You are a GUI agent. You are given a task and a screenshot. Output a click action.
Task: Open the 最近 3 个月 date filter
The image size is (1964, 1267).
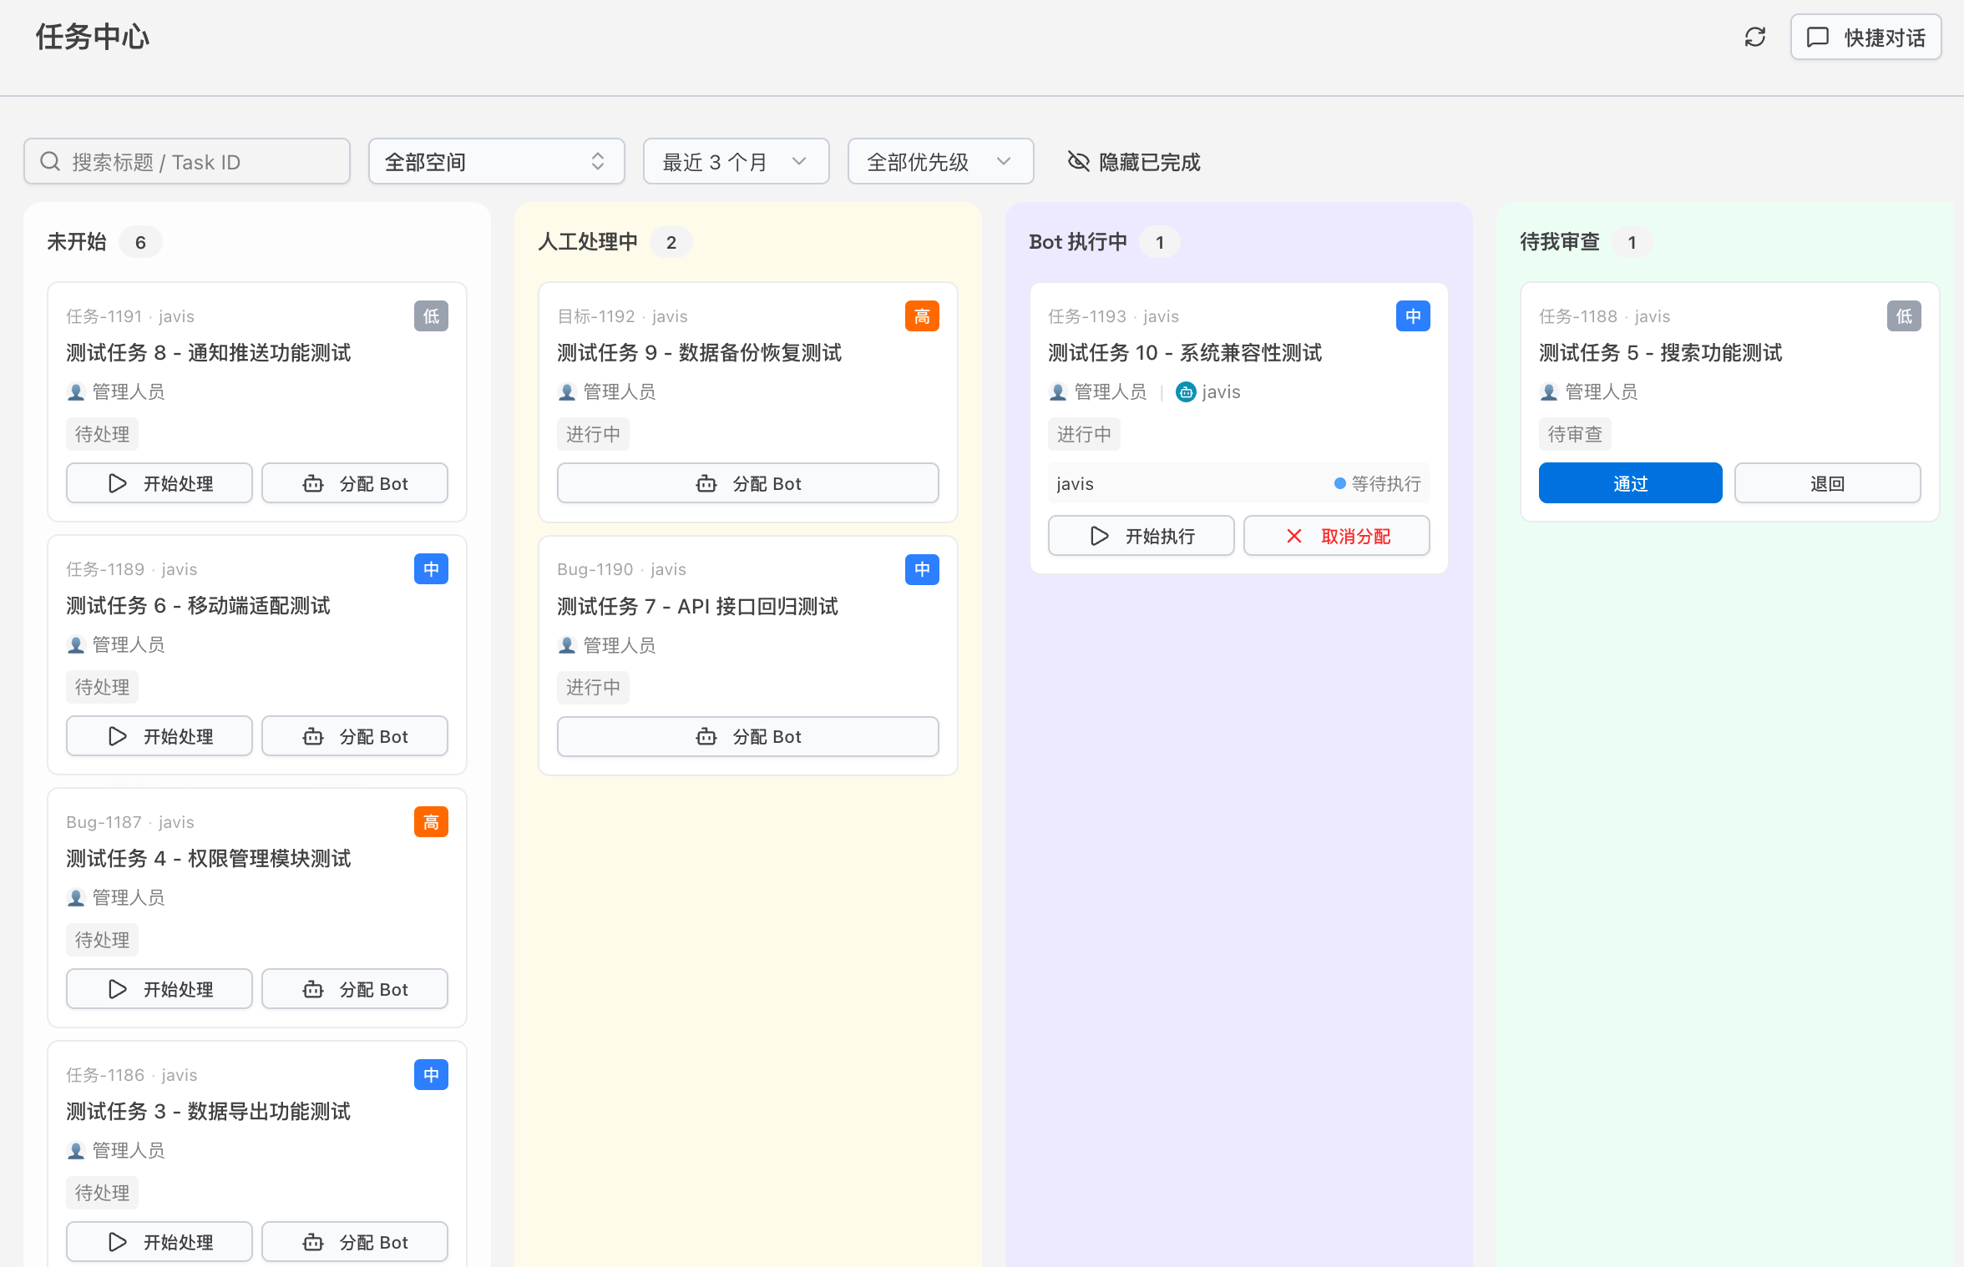[735, 161]
